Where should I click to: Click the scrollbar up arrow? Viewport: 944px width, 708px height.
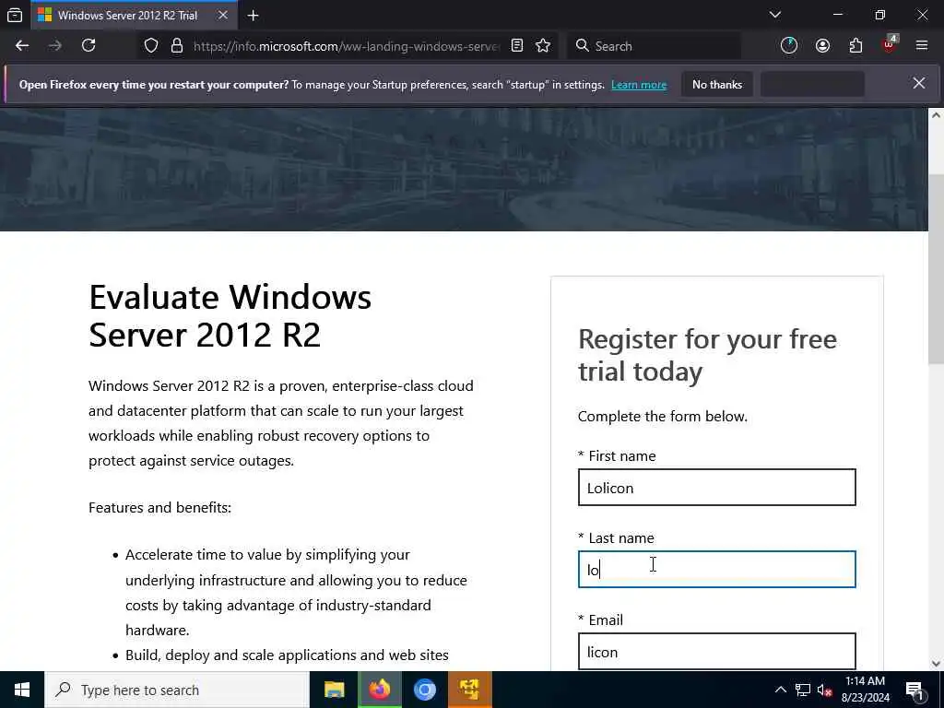(936, 115)
